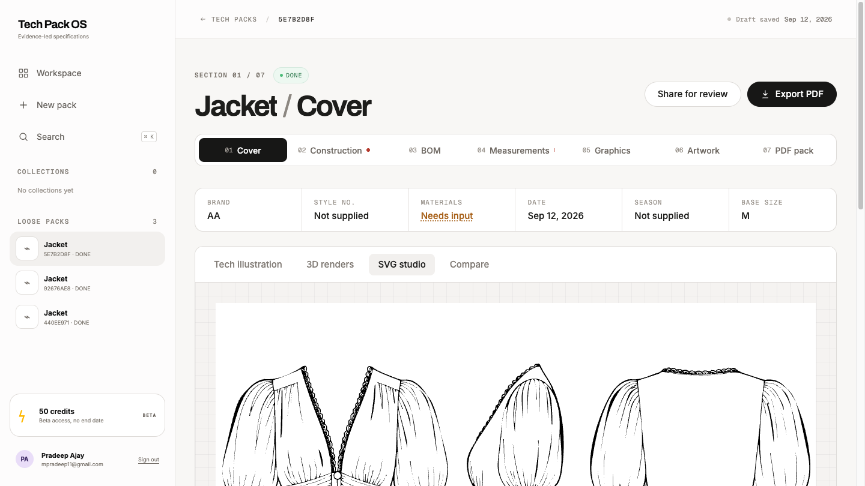This screenshot has height=486, width=865.
Task: Click the icon of Jacket pack 440EE971
Action: (27, 317)
